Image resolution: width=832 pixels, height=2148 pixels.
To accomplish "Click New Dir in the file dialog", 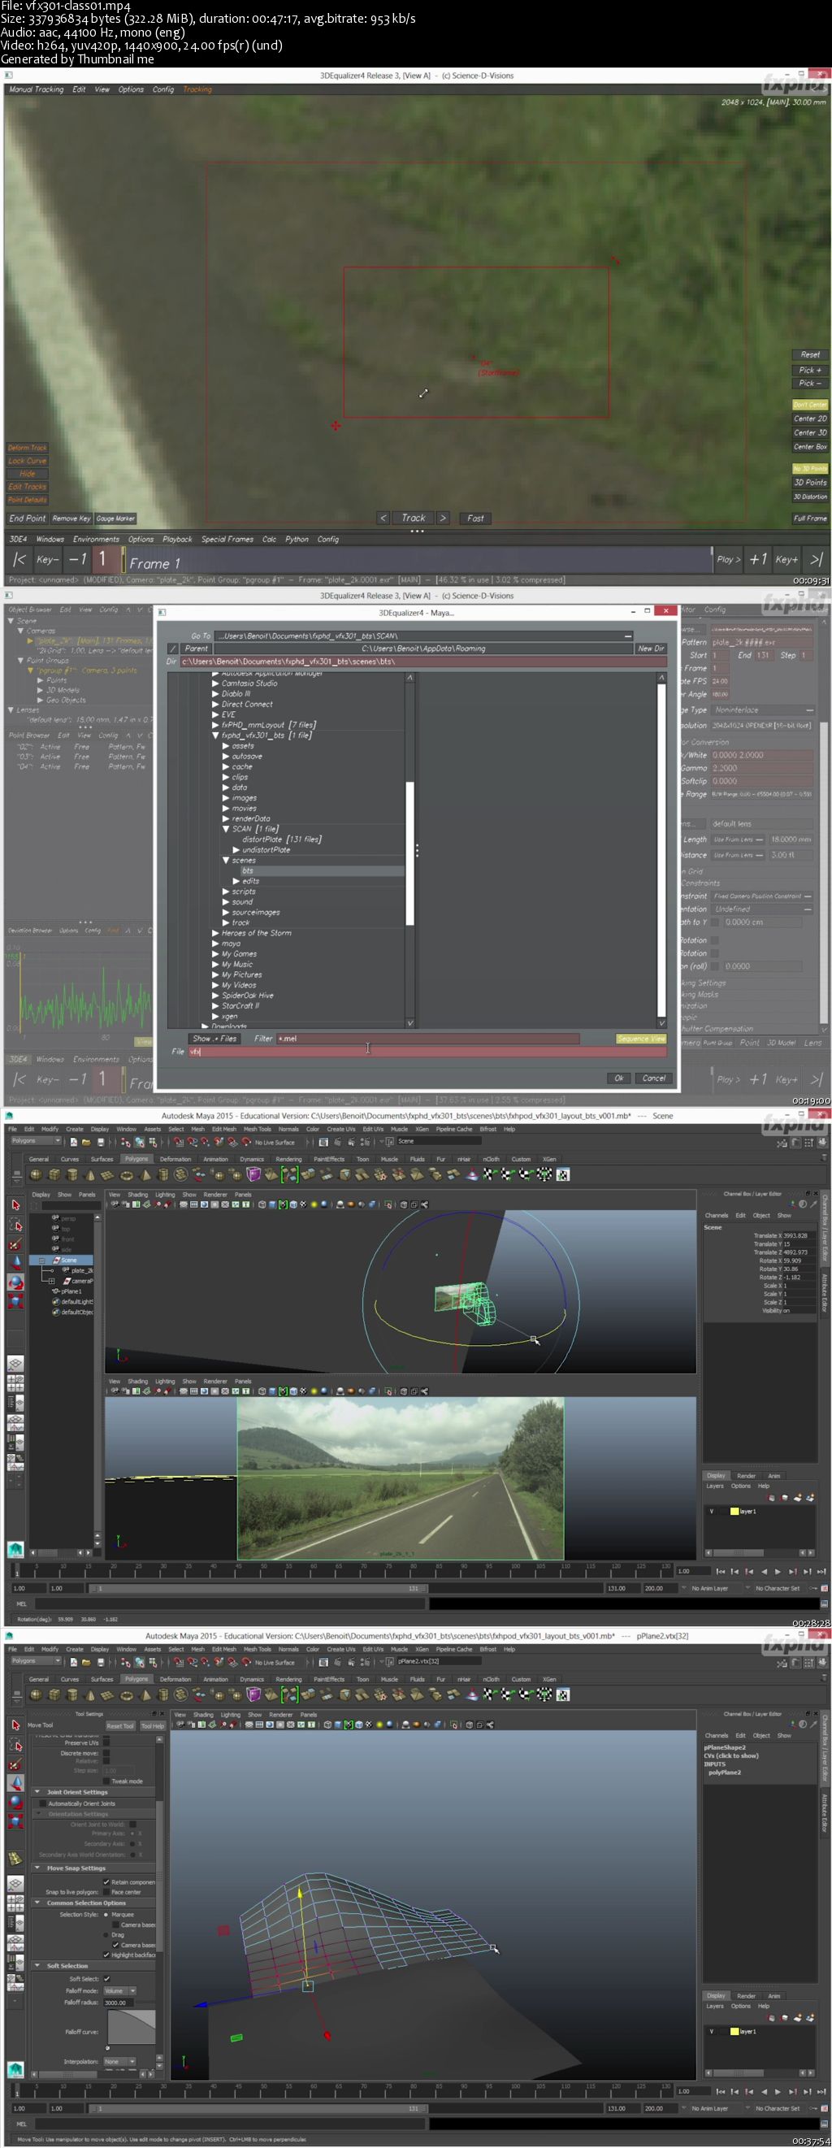I will (650, 648).
